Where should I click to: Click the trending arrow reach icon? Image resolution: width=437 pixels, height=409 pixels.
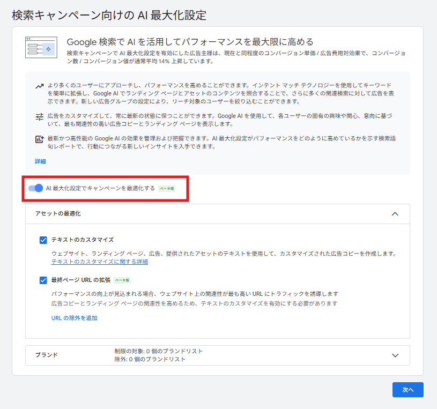click(40, 86)
